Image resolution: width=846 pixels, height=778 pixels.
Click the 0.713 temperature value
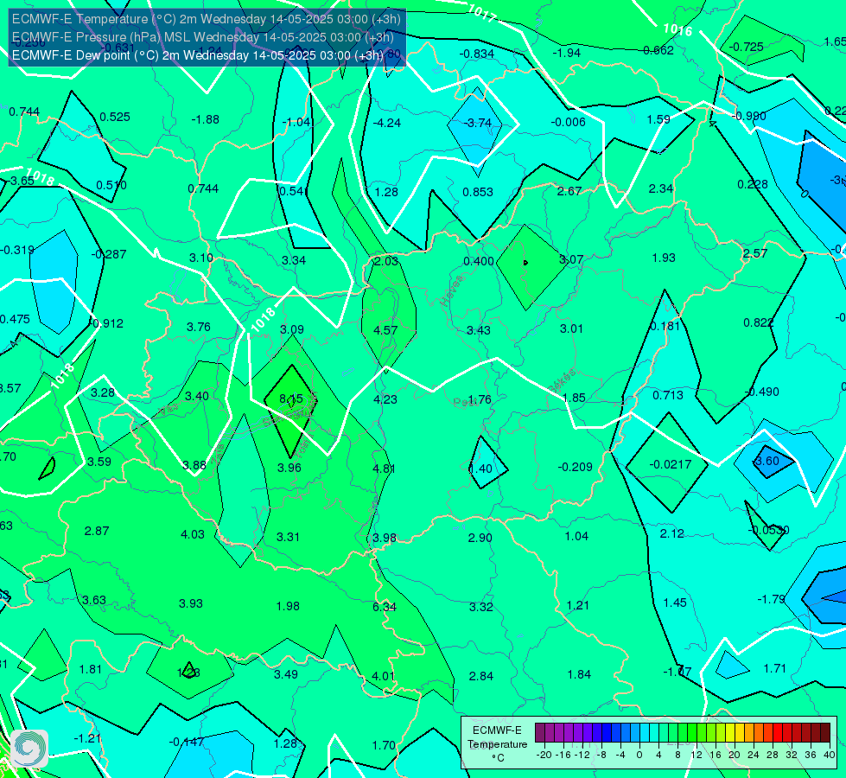point(668,395)
